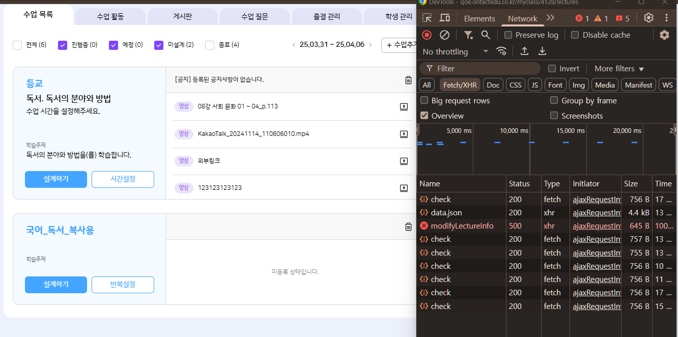Uncheck the 미설계 (2) filter checkbox

coord(159,45)
